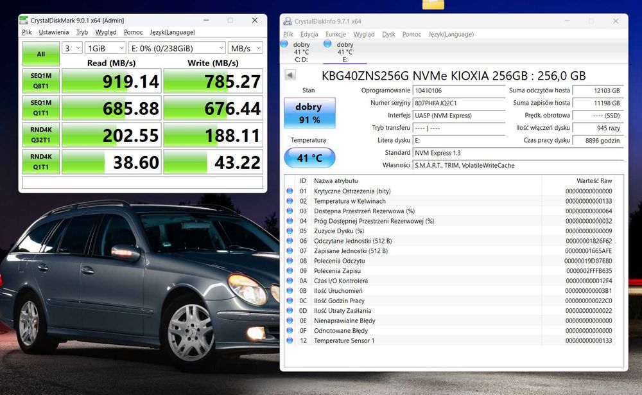
Task: Click status dot for Zużycie Dysku
Action: [290, 231]
